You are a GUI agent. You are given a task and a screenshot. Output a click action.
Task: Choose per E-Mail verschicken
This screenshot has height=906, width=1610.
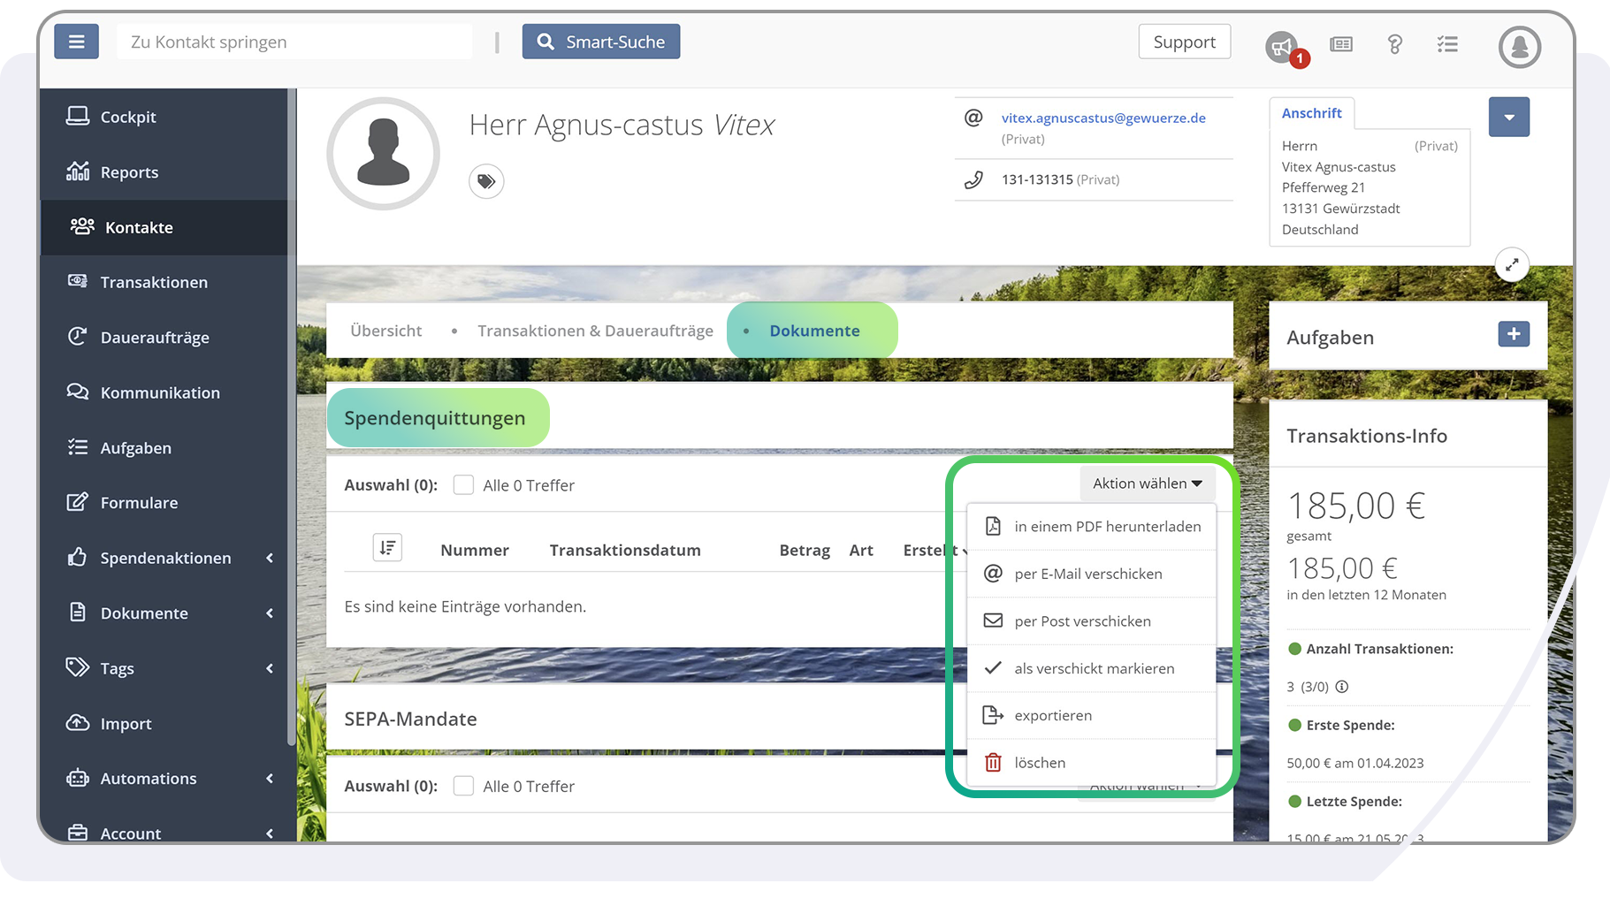pyautogui.click(x=1092, y=574)
